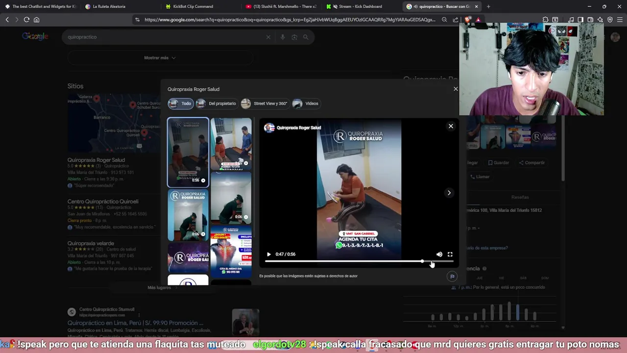Open the thumbnail of man and woman standing
The width and height of the screenshot is (627, 353).
(x=231, y=144)
